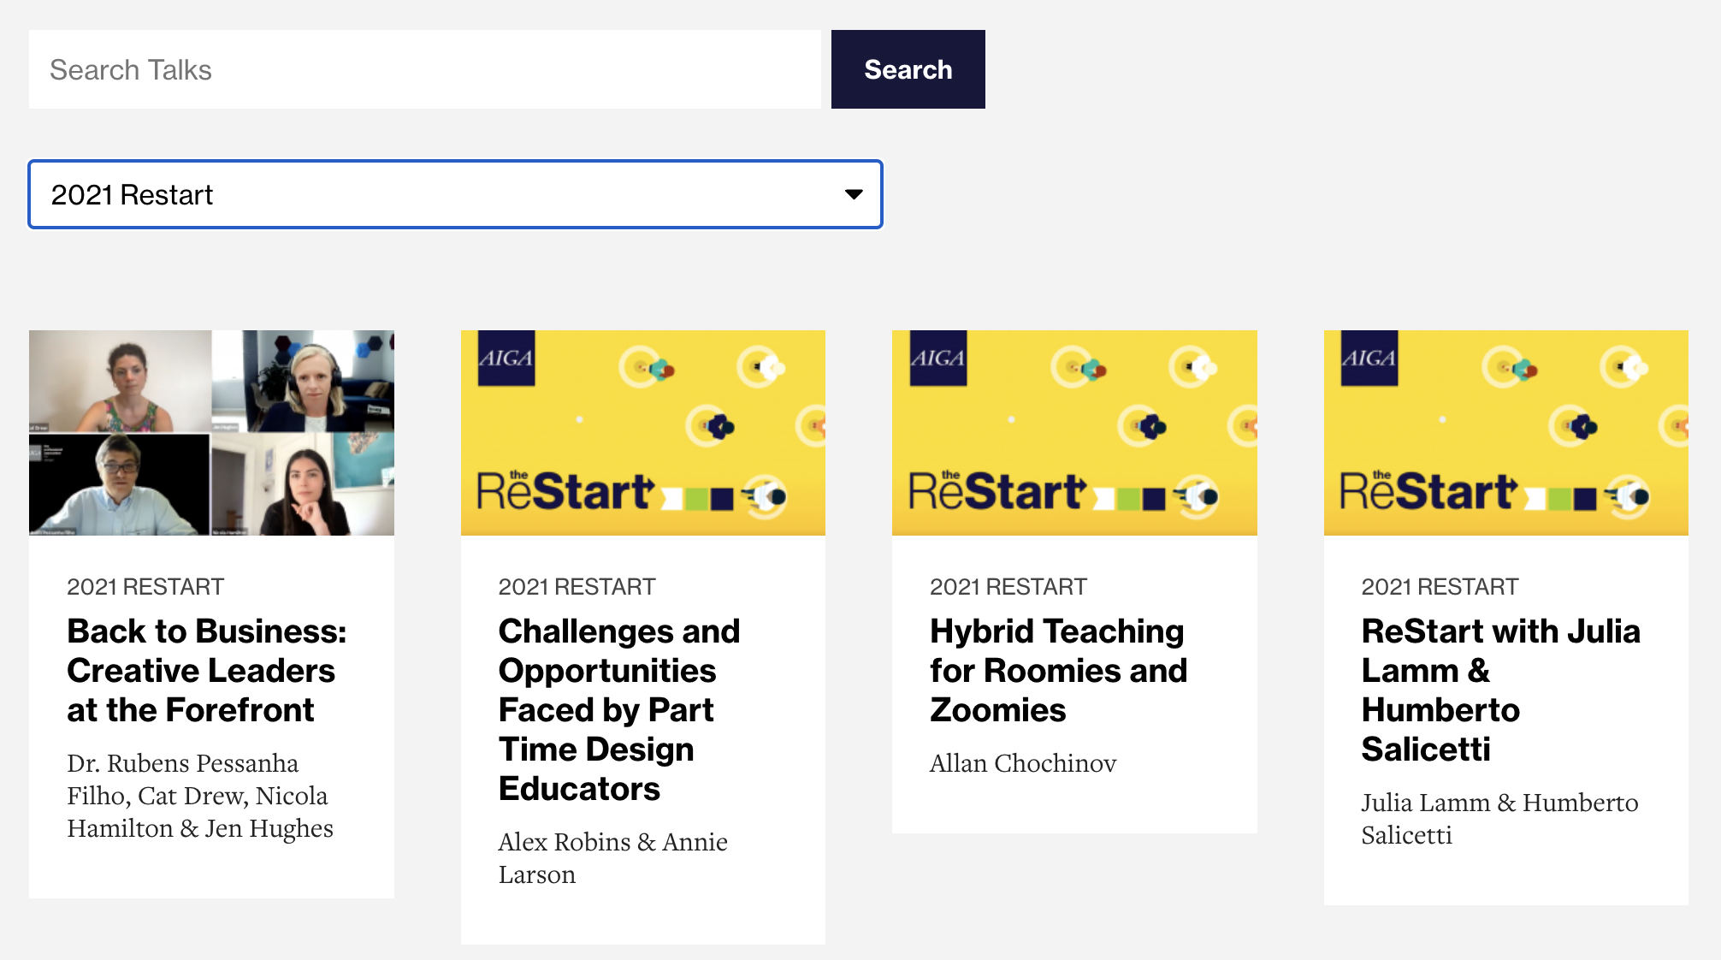
Task: Open the Challenges and Opportunities ReStart thumbnail
Action: coord(642,433)
